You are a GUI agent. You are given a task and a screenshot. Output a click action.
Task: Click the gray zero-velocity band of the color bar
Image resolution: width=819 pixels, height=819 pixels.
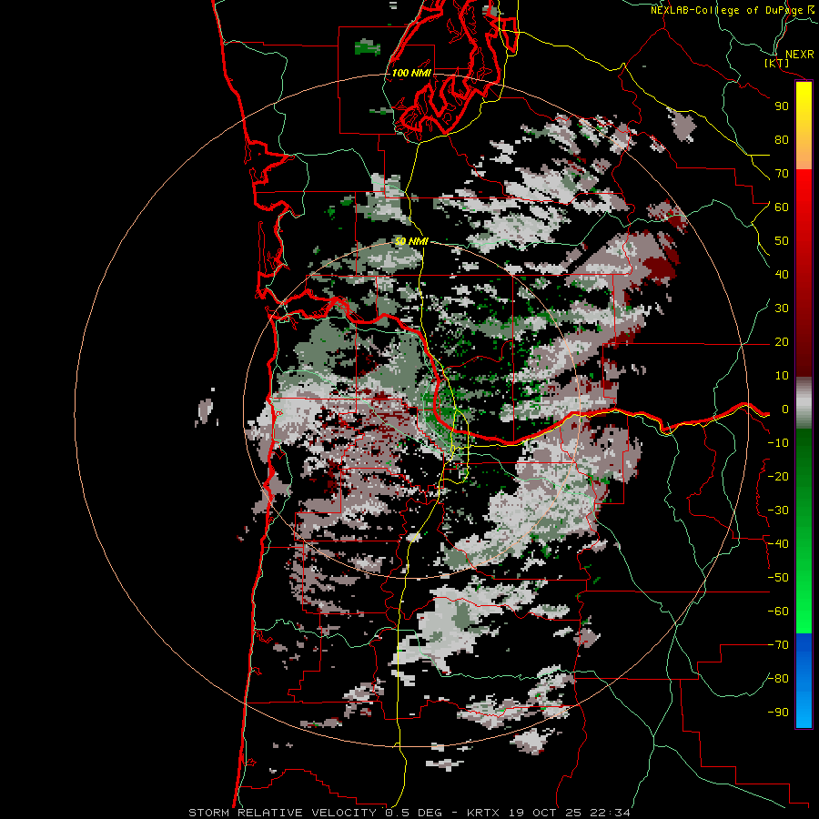pos(804,402)
